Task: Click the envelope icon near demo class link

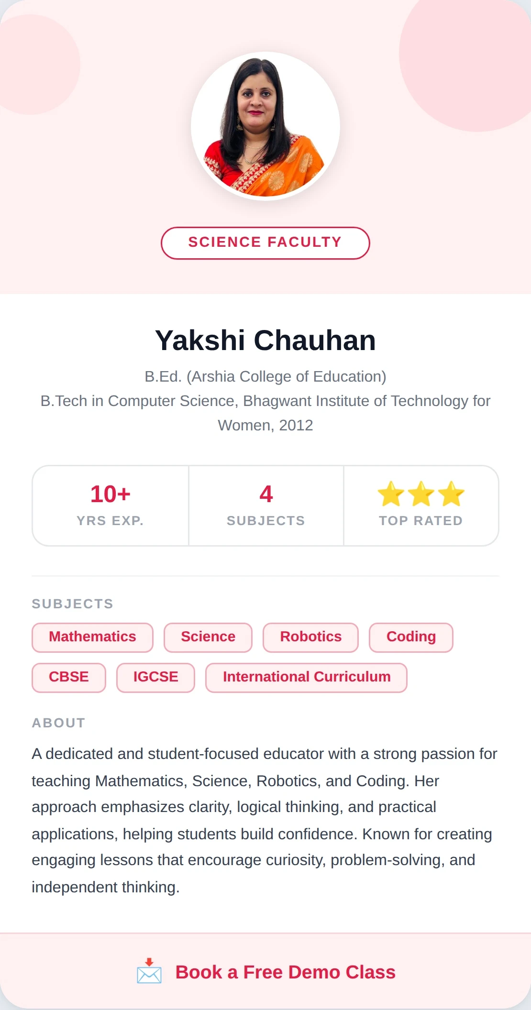Action: tap(150, 973)
